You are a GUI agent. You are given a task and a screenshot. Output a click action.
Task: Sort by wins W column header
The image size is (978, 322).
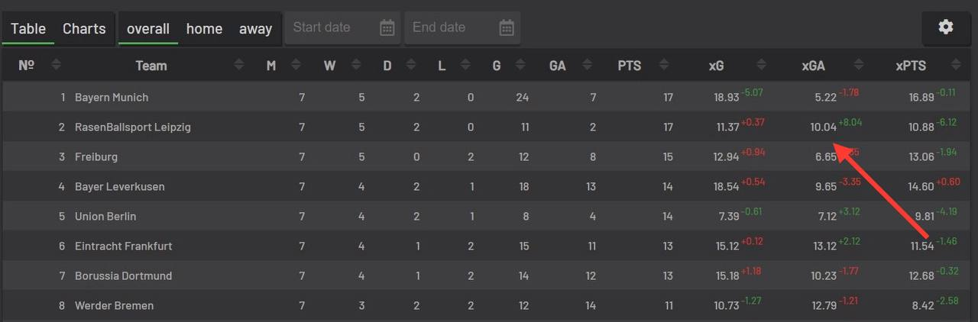tap(329, 66)
